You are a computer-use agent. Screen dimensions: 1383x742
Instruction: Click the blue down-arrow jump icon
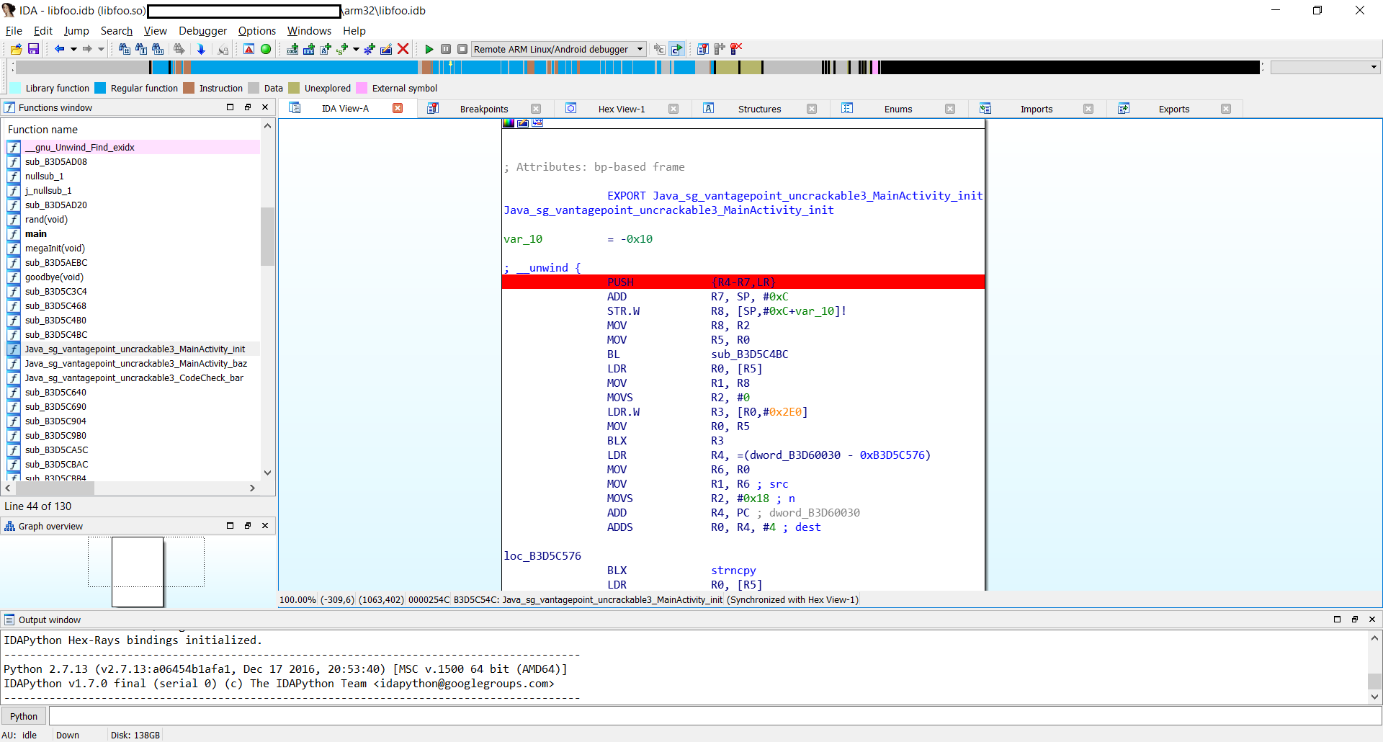(202, 49)
